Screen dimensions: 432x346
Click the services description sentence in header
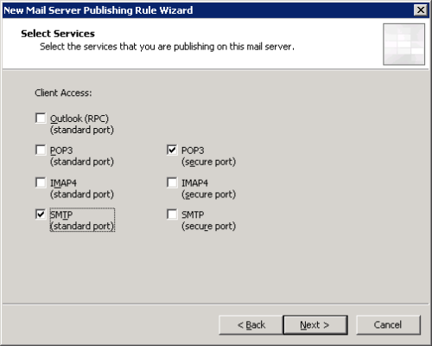[x=167, y=47]
